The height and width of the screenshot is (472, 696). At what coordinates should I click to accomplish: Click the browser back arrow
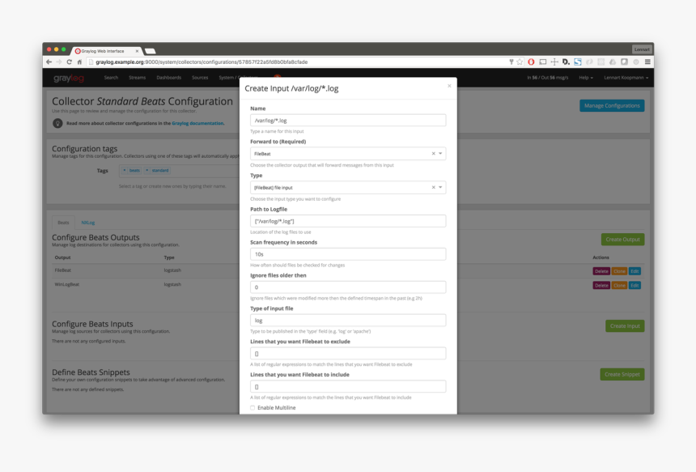[49, 62]
